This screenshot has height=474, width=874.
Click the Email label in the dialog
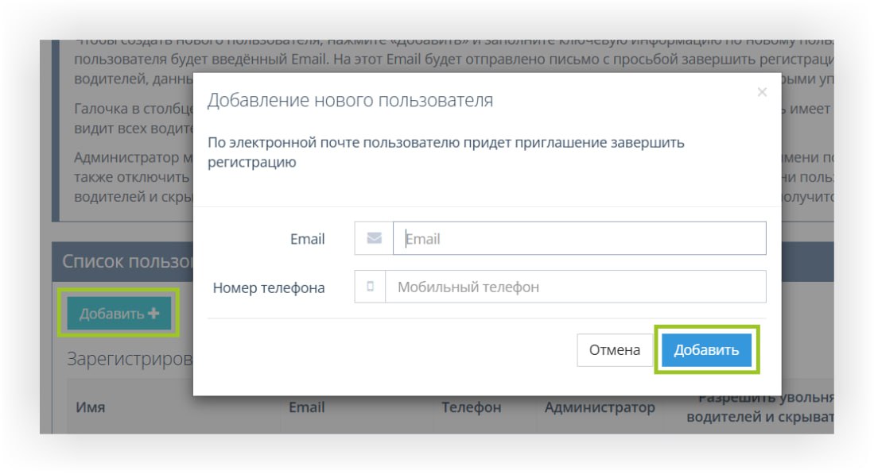tap(309, 237)
